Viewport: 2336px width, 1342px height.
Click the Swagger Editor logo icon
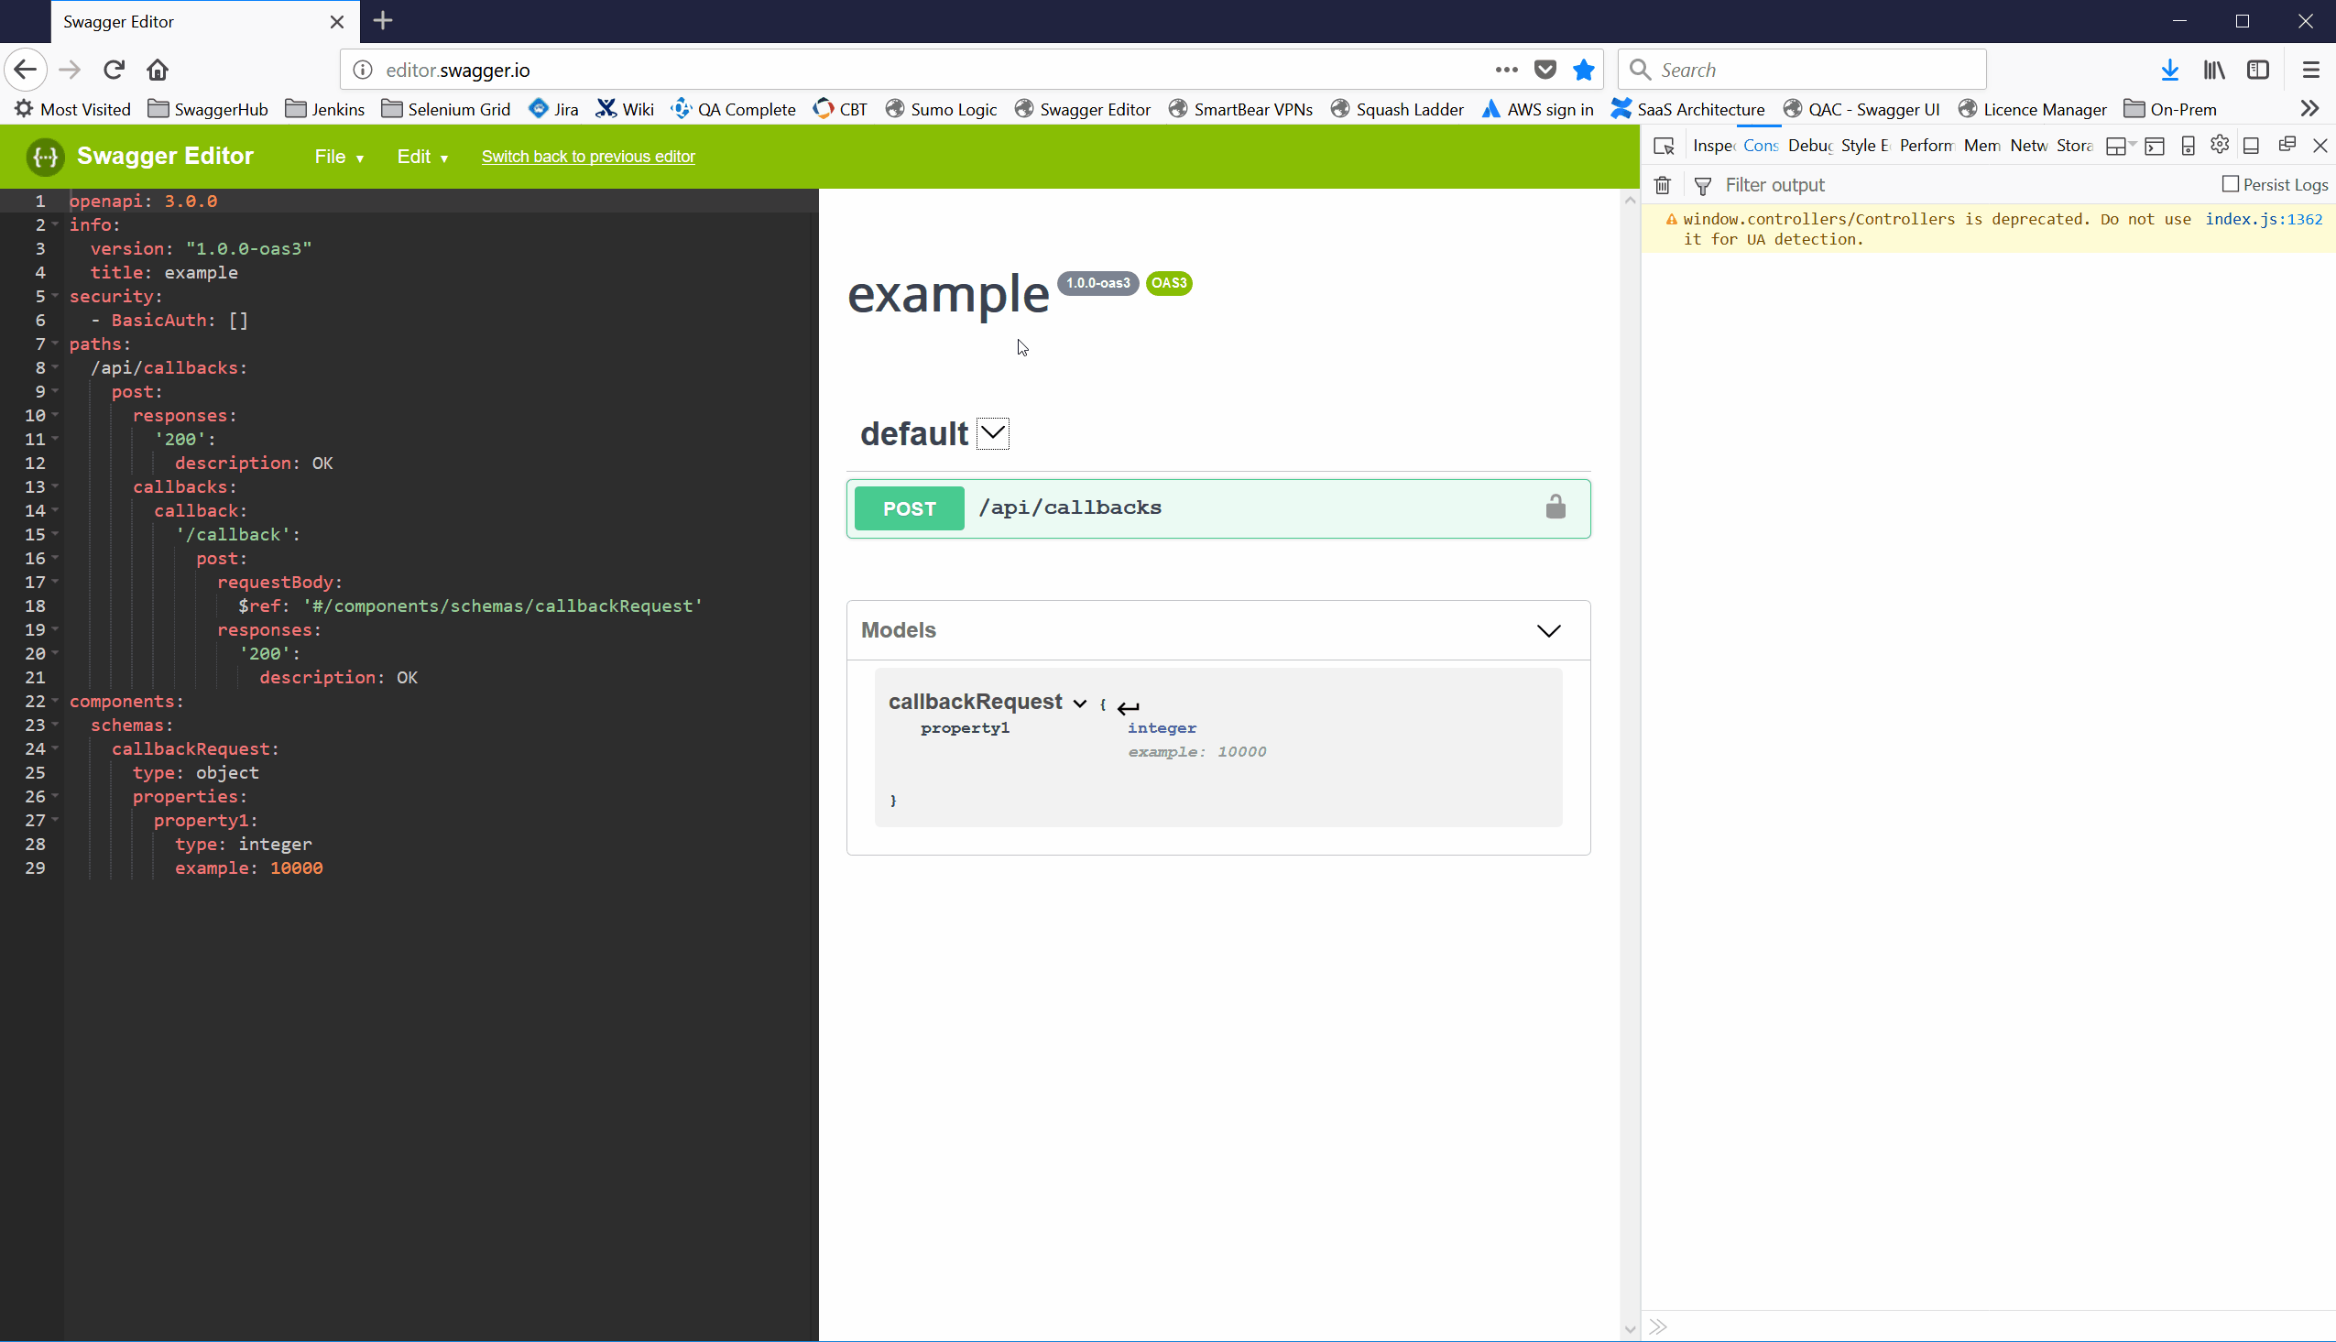pos(44,157)
